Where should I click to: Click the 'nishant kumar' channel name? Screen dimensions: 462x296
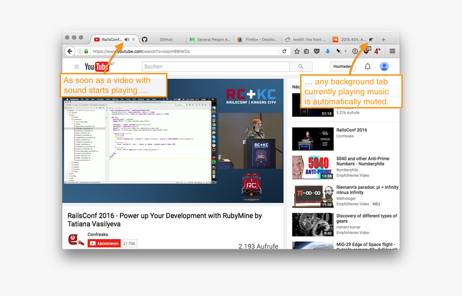(x=349, y=227)
